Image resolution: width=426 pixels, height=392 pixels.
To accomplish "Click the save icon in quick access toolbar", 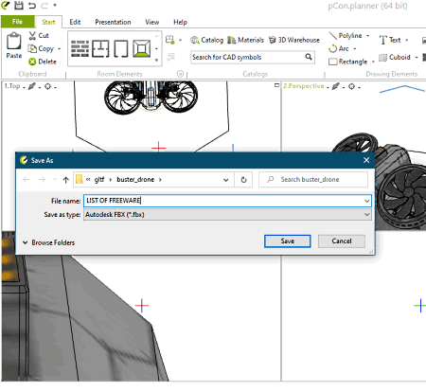I will click(19, 5).
